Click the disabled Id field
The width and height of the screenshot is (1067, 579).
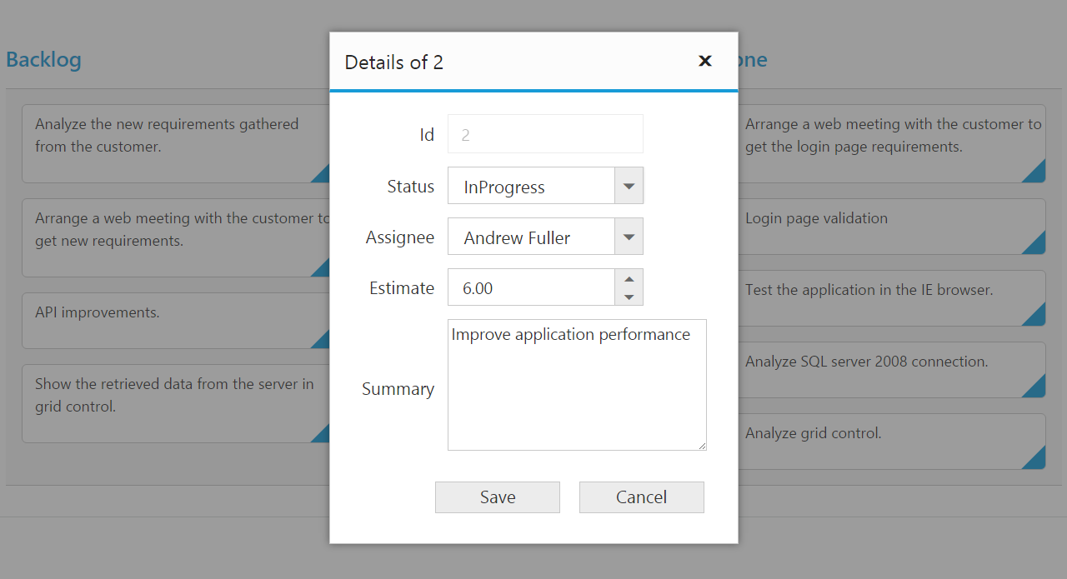pos(545,134)
